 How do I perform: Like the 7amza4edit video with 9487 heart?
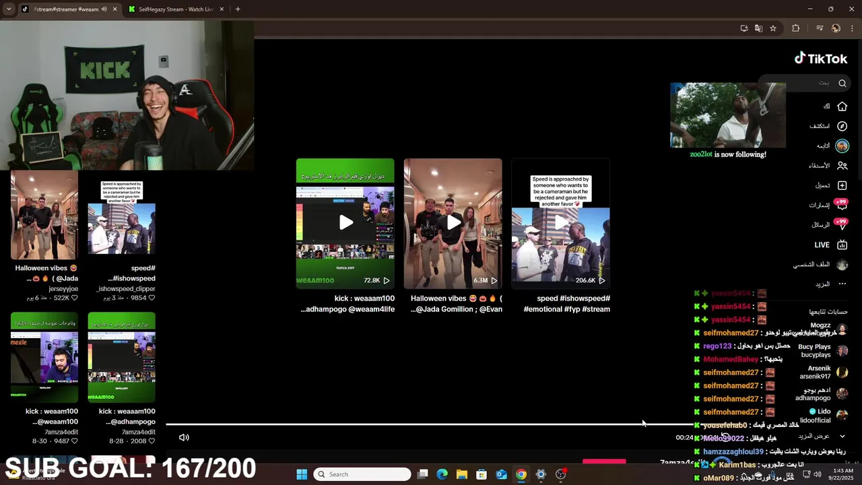click(x=75, y=441)
